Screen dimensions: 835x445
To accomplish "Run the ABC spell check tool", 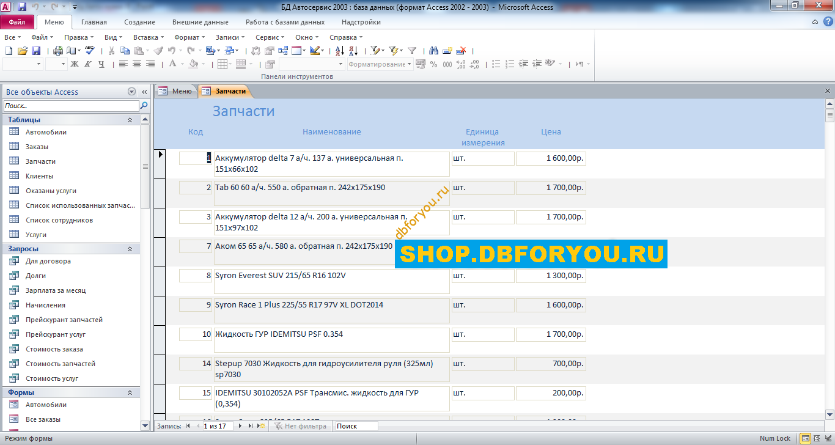I will (90, 50).
